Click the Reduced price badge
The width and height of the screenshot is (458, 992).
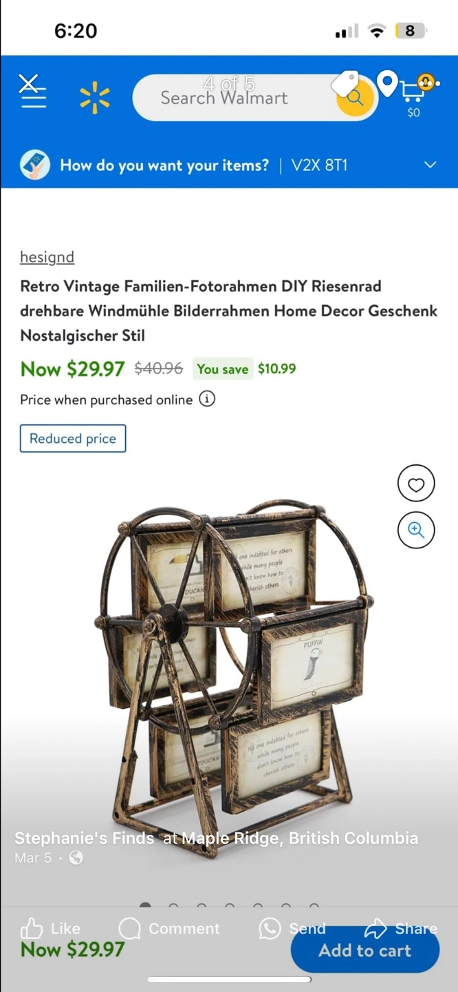click(73, 439)
